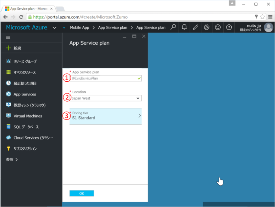This screenshot has height=207, width=275.
Task: Select the App Service plan browser tab
Action: click(x=28, y=9)
